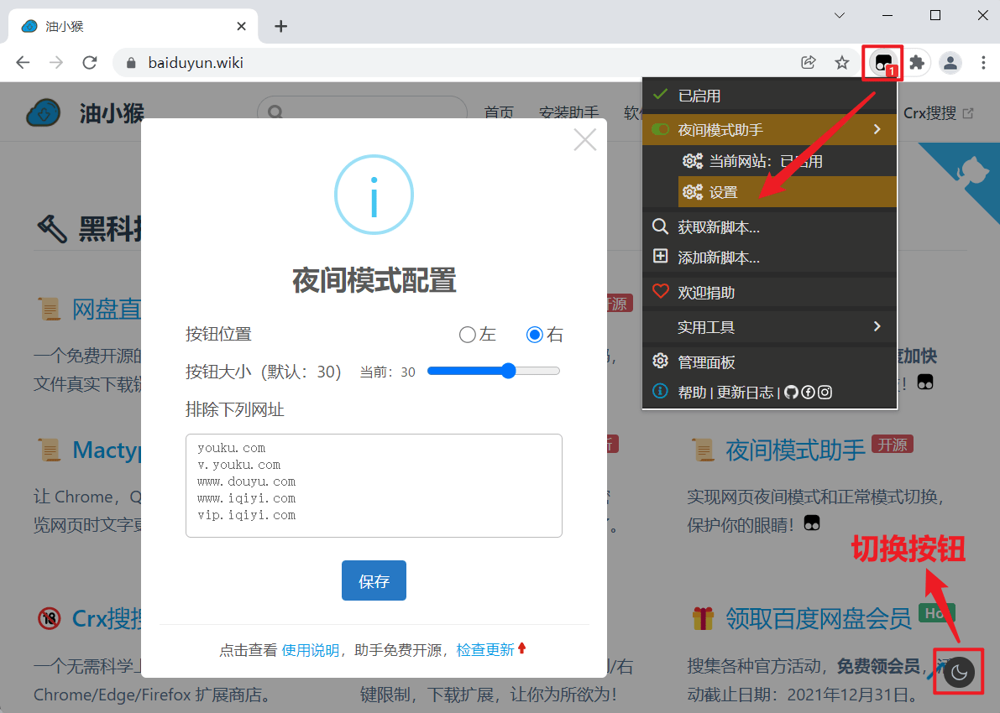The width and height of the screenshot is (1000, 713).
Task: Click the www.douyu.com line in the exclusion list
Action: point(247,481)
